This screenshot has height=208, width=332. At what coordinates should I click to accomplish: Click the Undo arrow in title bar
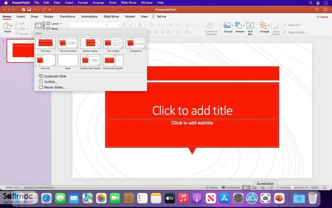click(x=35, y=10)
